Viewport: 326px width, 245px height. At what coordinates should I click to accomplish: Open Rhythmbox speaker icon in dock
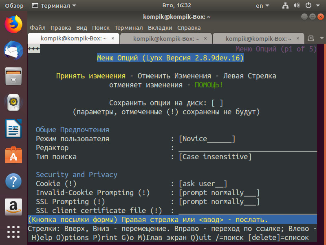(x=13, y=102)
